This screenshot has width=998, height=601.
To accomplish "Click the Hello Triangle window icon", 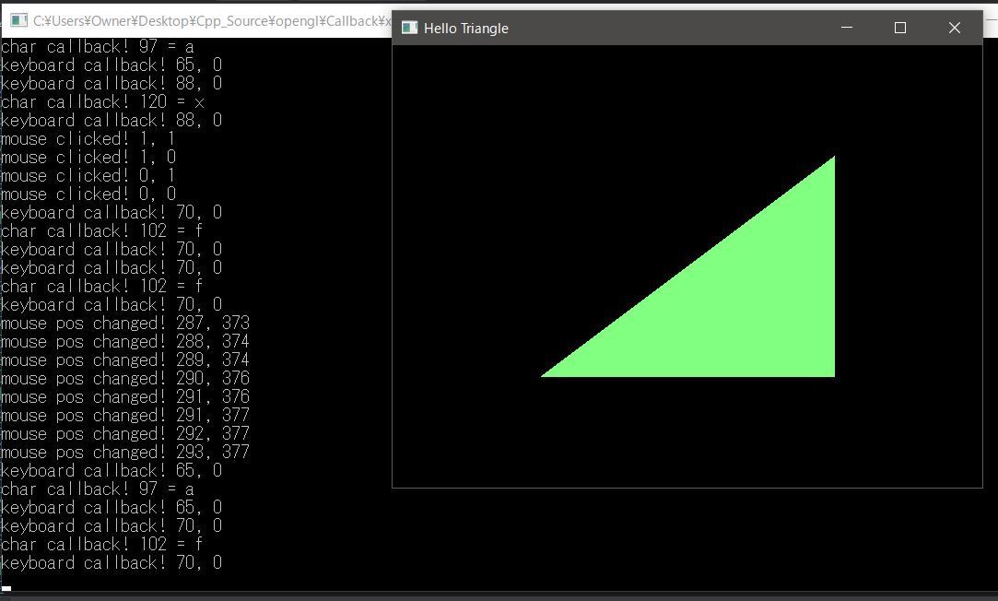I will pyautogui.click(x=409, y=28).
